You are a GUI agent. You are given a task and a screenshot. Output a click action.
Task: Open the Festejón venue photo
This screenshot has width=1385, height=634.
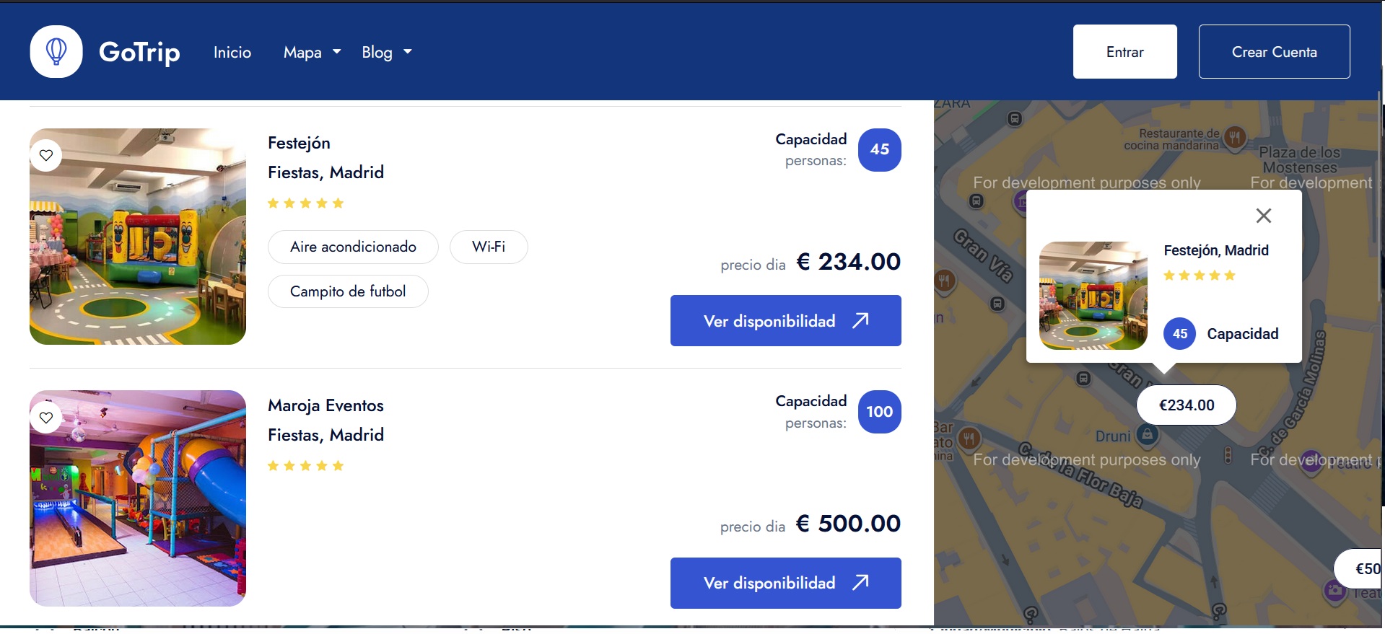point(138,237)
